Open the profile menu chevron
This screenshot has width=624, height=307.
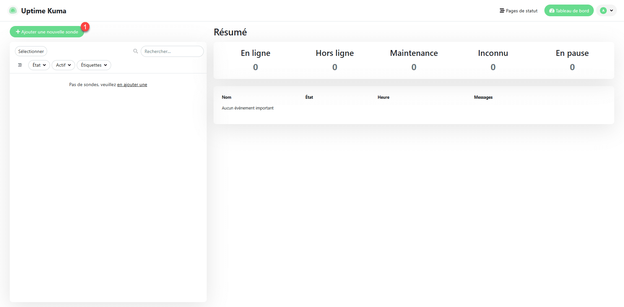(611, 11)
